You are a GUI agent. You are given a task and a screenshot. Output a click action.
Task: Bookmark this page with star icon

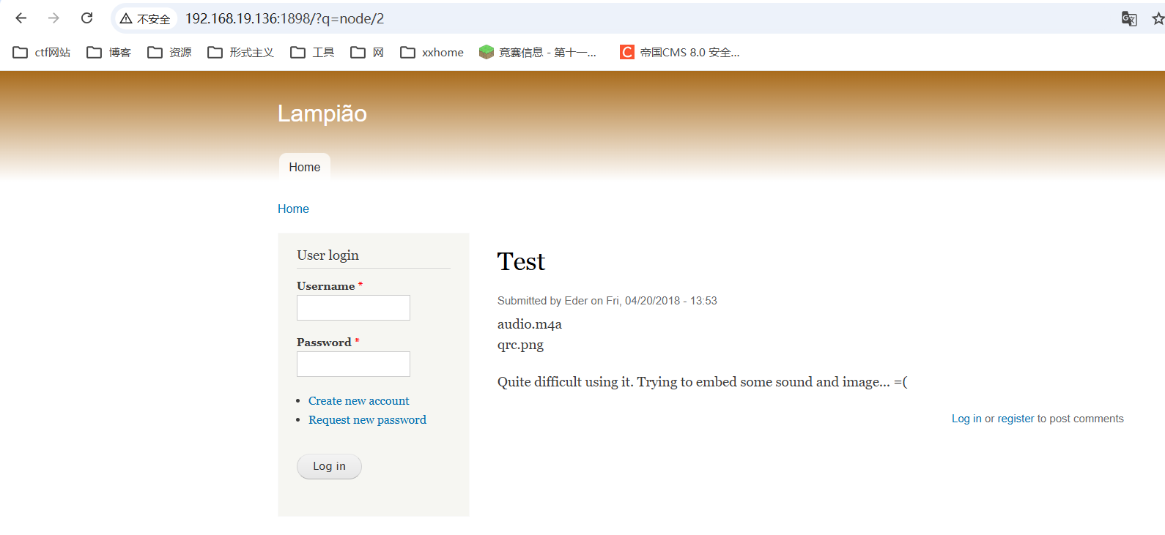(x=1158, y=18)
